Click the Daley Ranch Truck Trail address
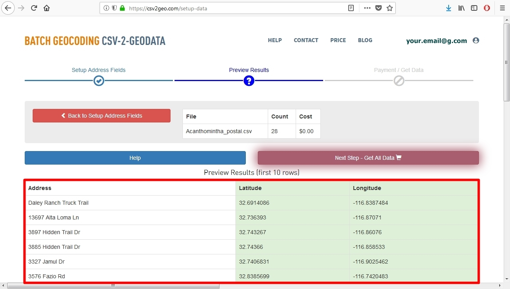510x289 pixels. (58, 203)
